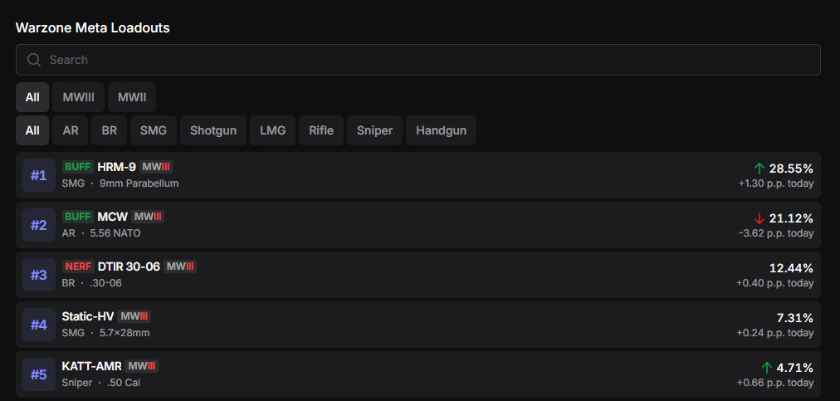This screenshot has height=401, width=840.
Task: Click the search magnifier icon
Action: click(x=34, y=60)
